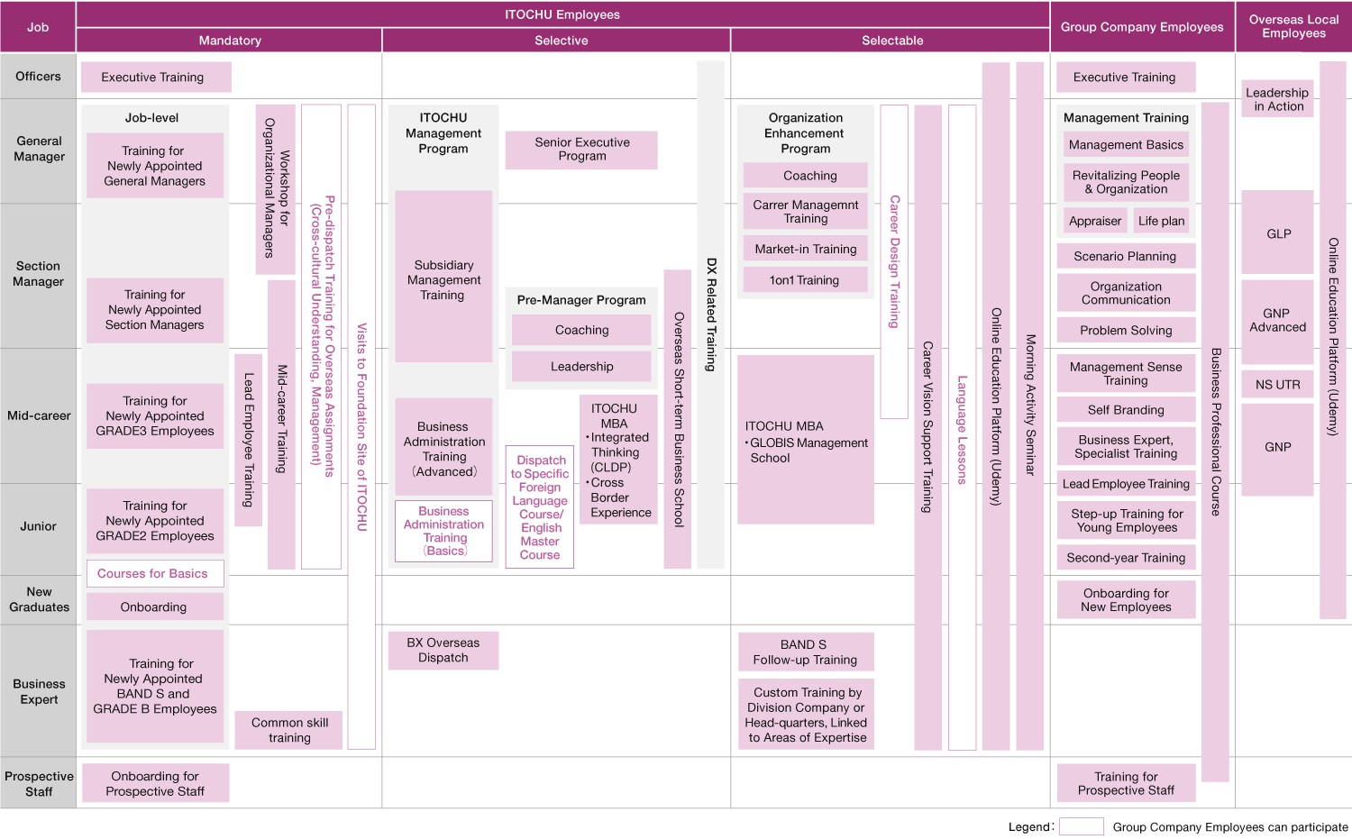Select the BX Overseas Dispatch box
Screen dimensions: 1352x839
[x=443, y=651]
